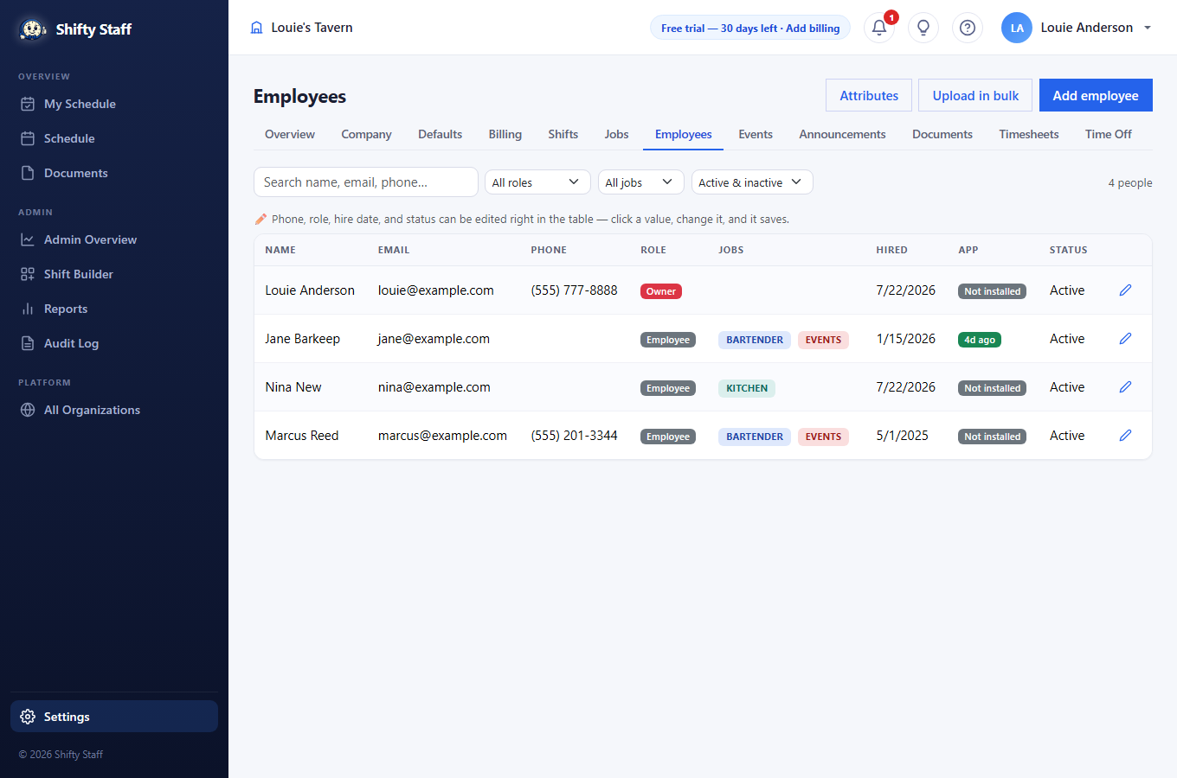Click Jane Barkeep's Employee role badge
Viewport: 1177px width, 778px height.
668,340
